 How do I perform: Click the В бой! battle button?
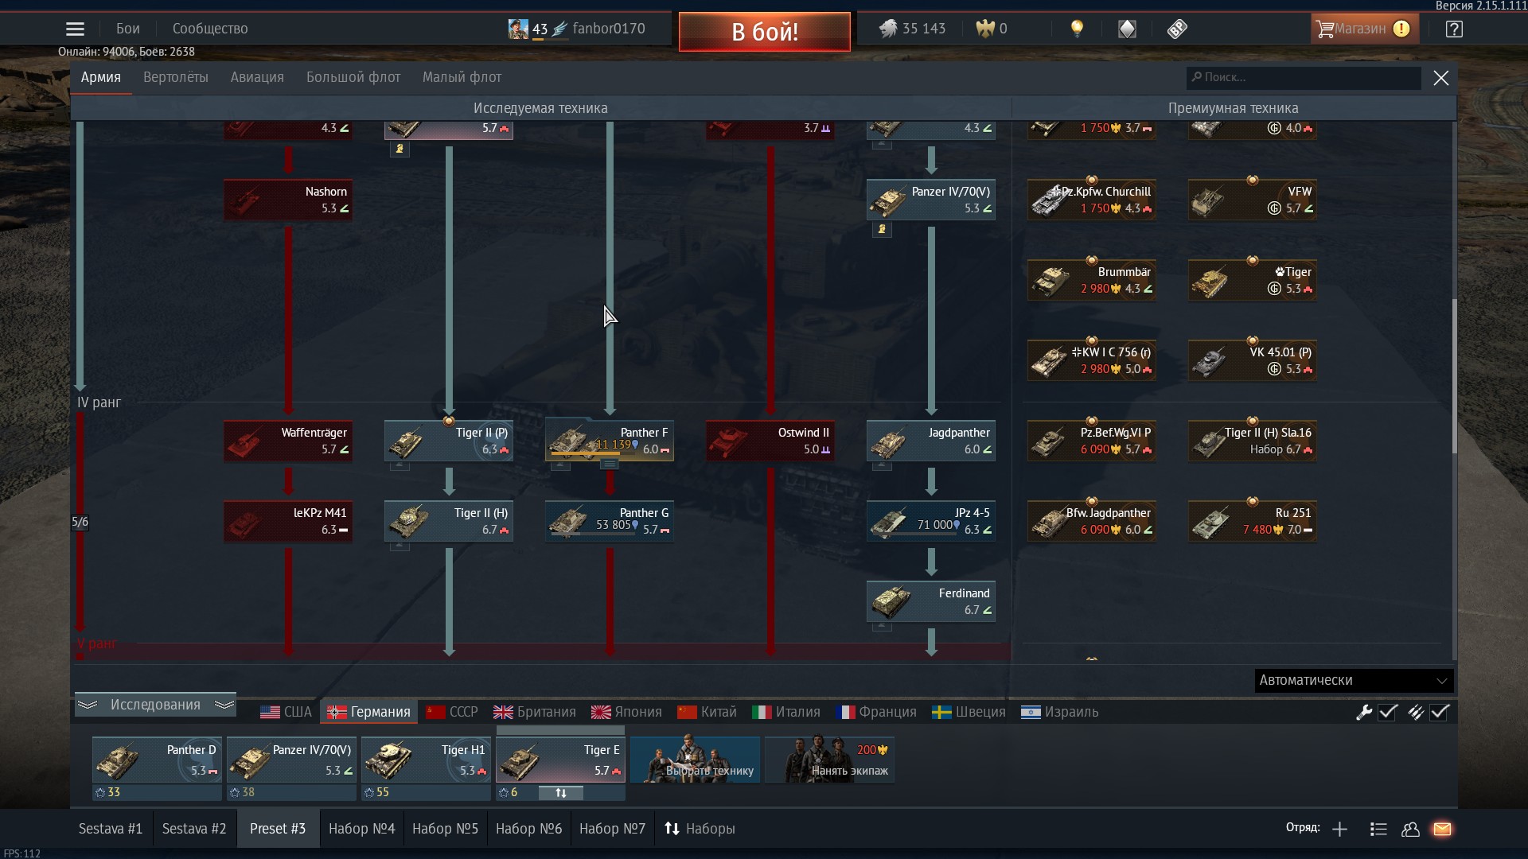point(765,31)
